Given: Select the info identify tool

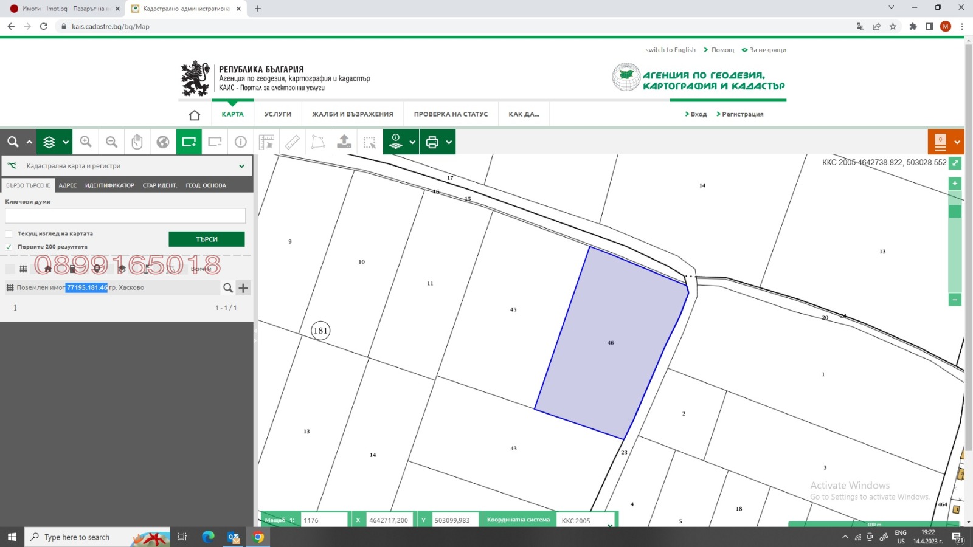Looking at the screenshot, I should click(241, 142).
